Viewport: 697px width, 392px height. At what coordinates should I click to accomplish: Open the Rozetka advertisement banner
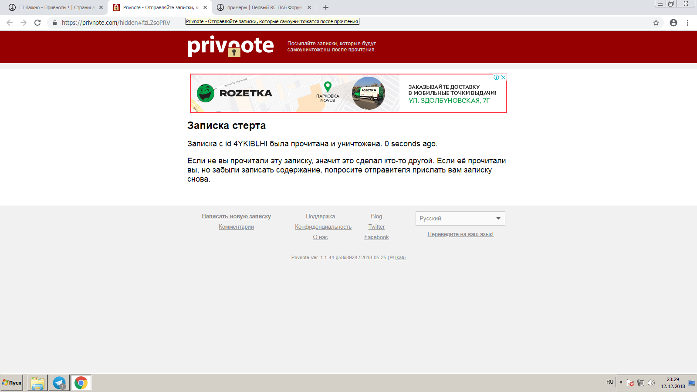(x=348, y=93)
